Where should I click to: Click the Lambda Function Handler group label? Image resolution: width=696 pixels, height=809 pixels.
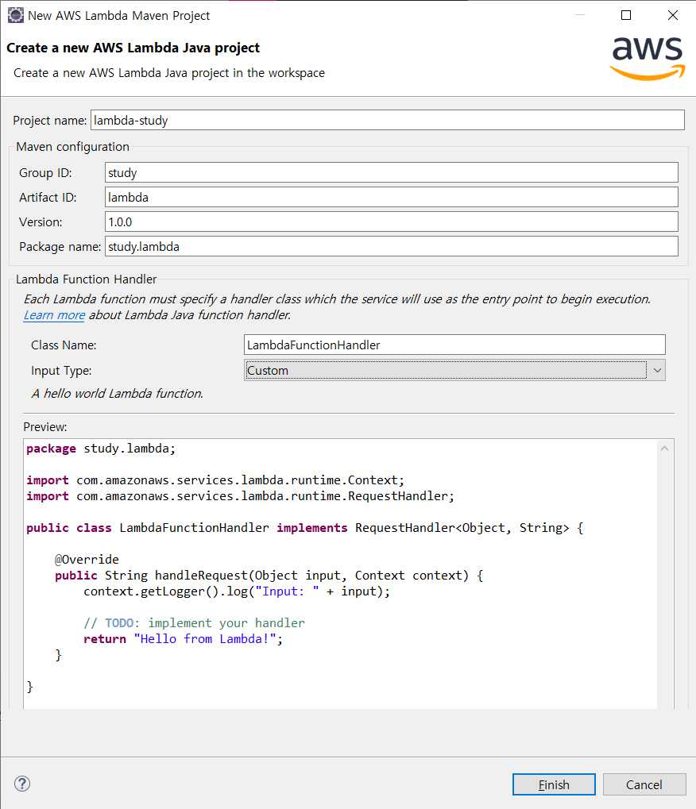pos(87,279)
